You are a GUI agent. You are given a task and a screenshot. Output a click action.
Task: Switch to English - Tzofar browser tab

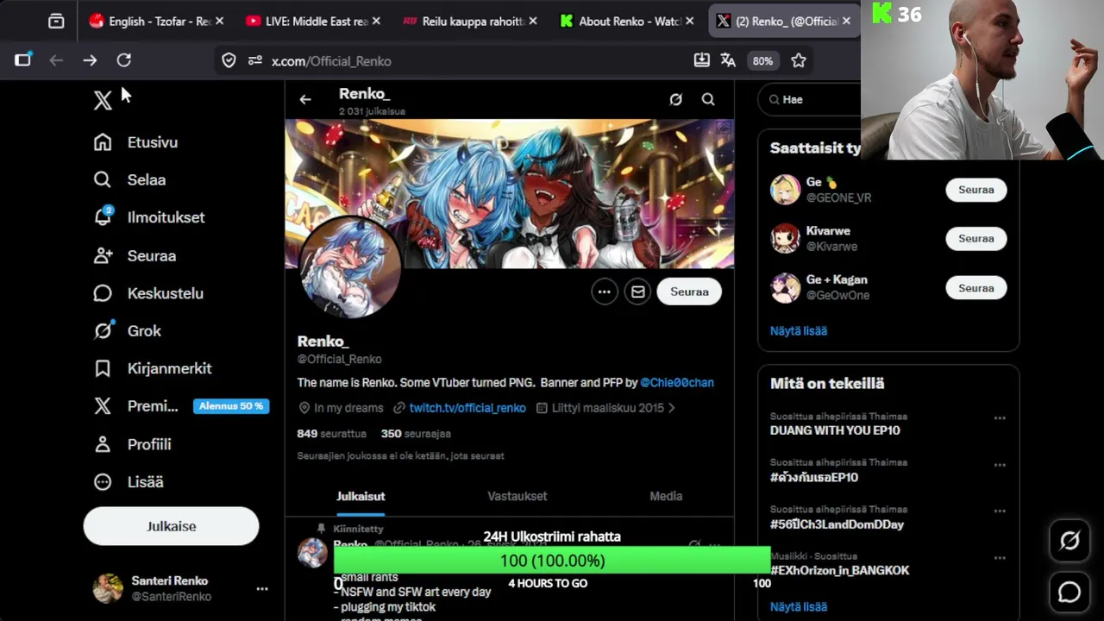(x=155, y=21)
